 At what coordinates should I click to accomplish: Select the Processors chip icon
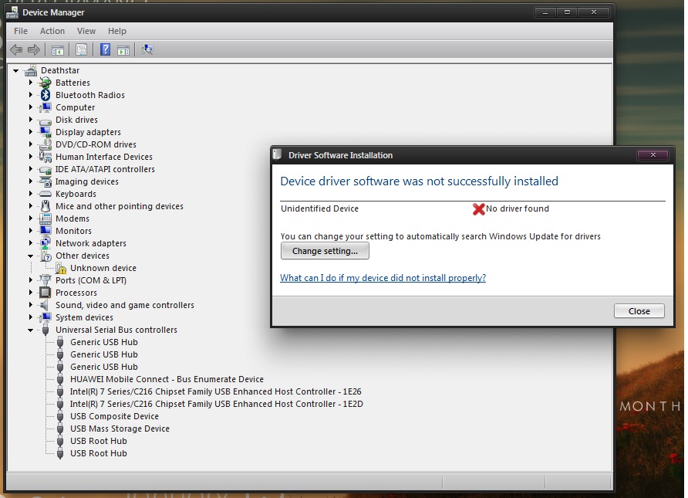46,293
